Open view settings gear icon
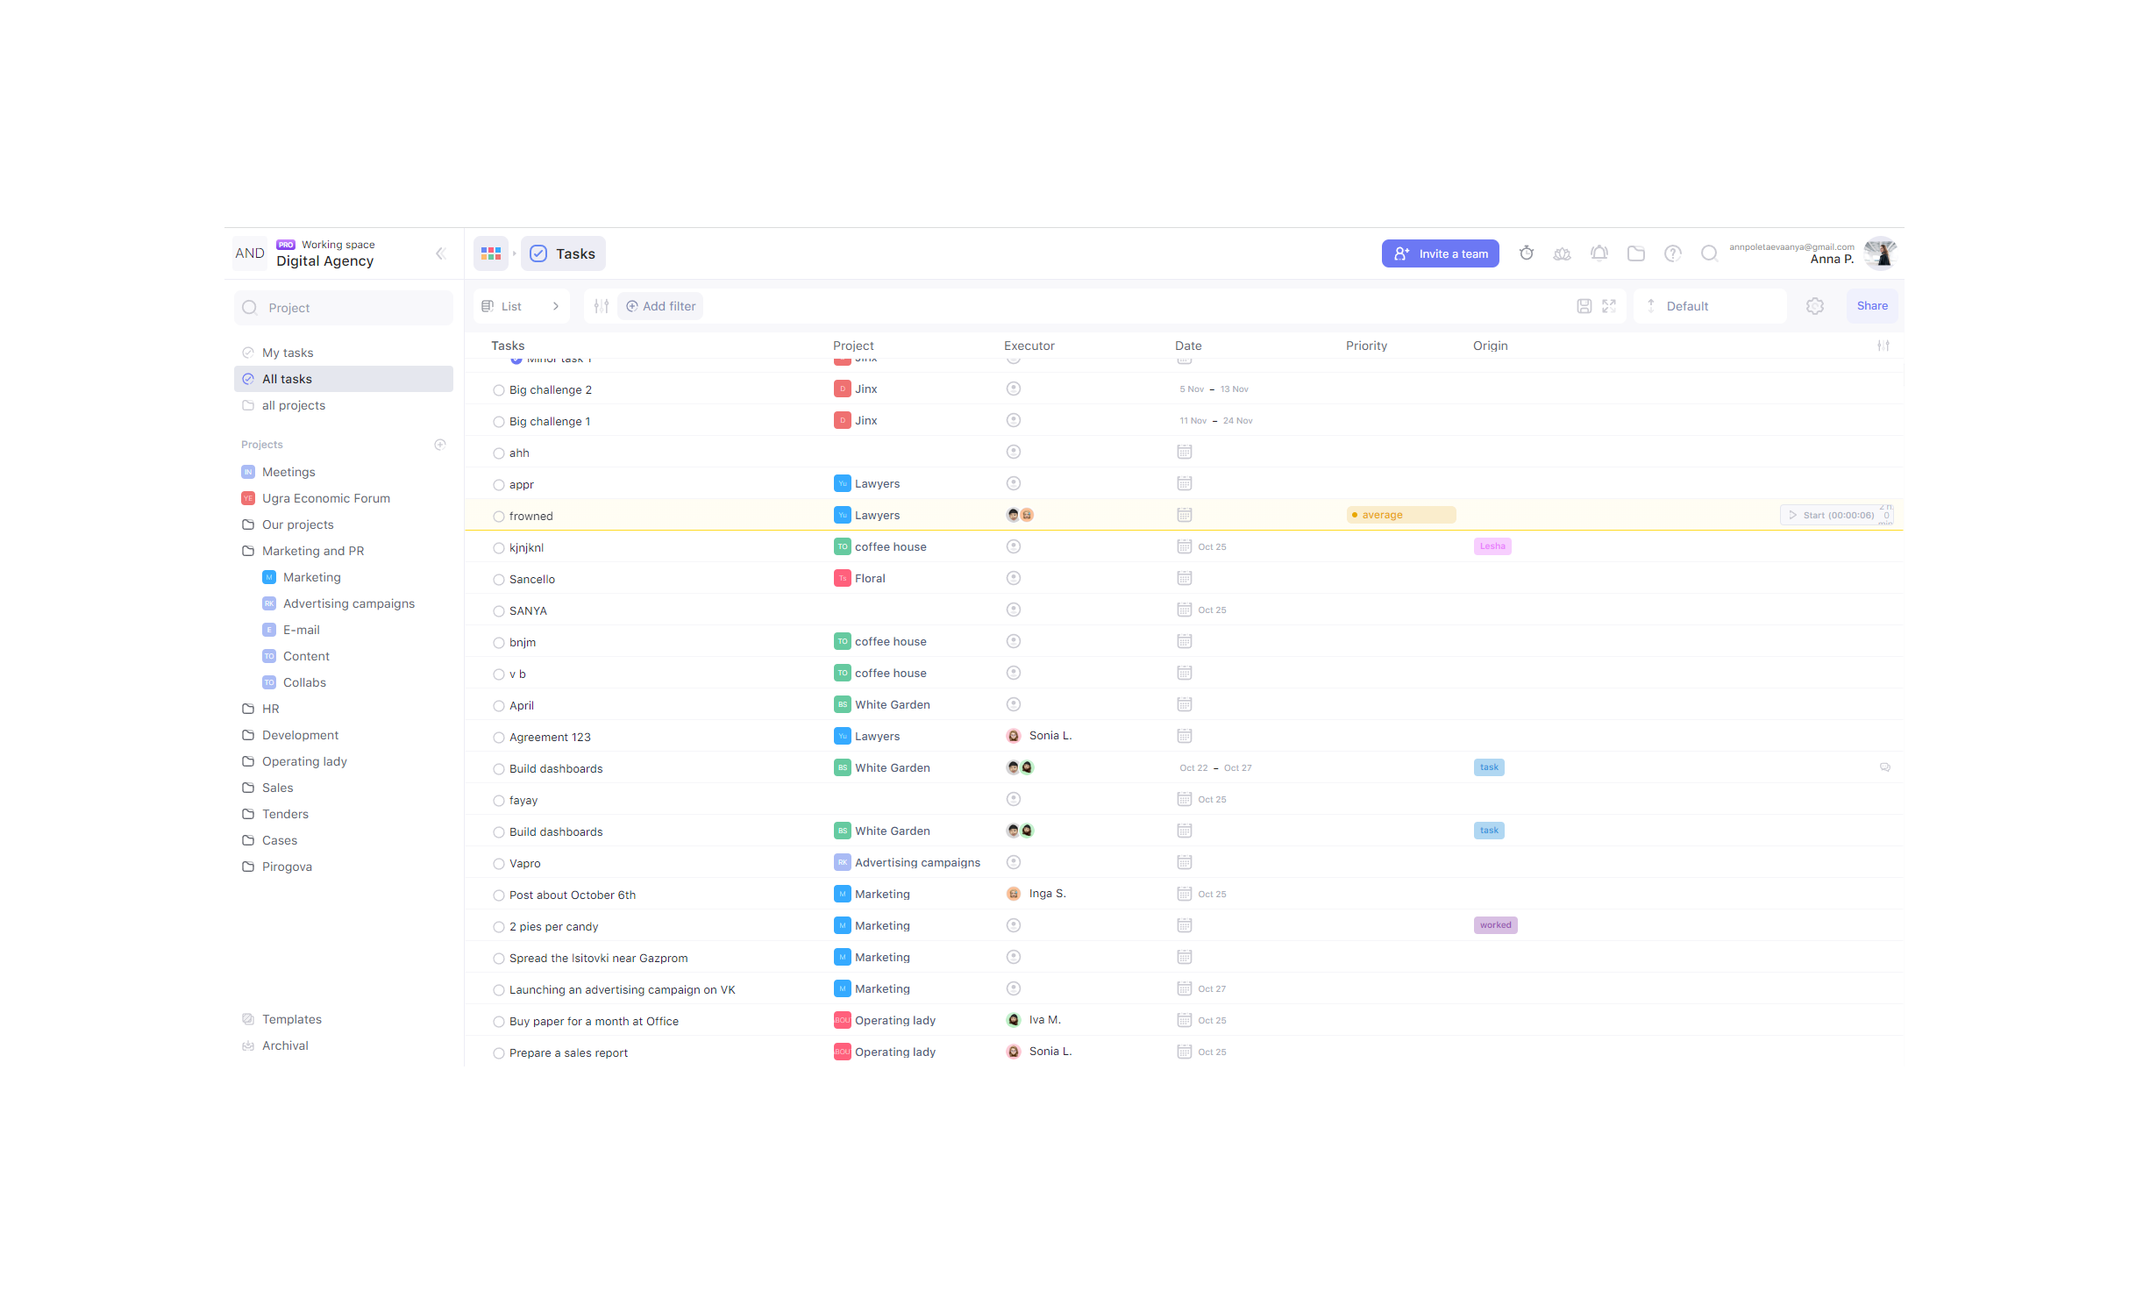The image size is (2129, 1291). [x=1814, y=306]
